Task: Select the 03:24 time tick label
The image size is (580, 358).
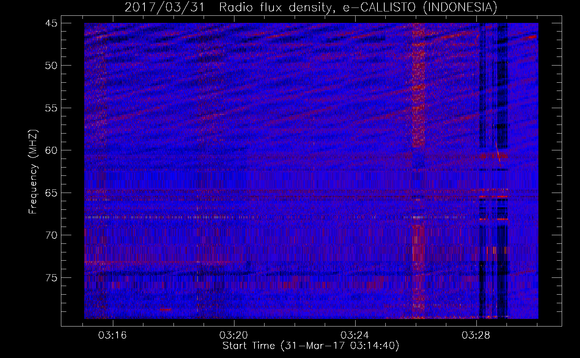Action: (355, 335)
